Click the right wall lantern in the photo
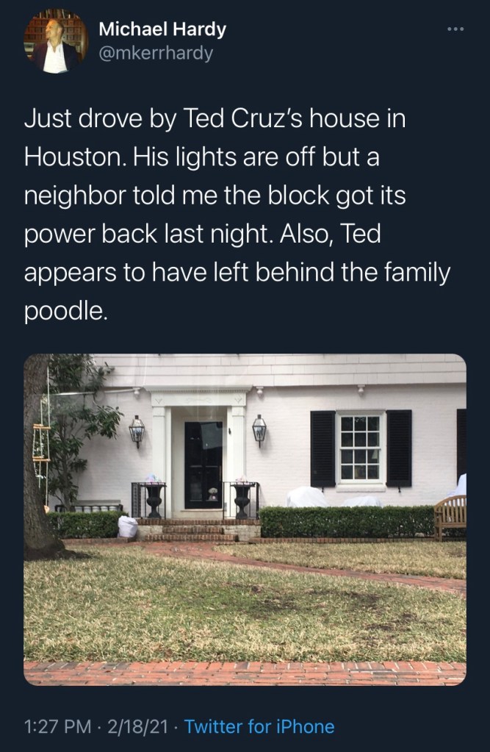 (x=259, y=429)
